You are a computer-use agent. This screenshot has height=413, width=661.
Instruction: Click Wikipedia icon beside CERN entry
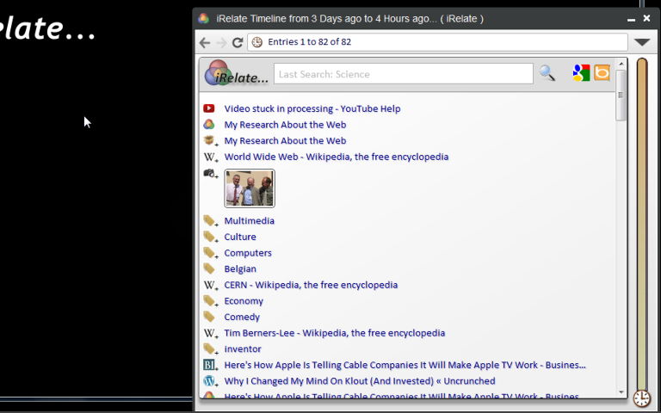click(210, 285)
